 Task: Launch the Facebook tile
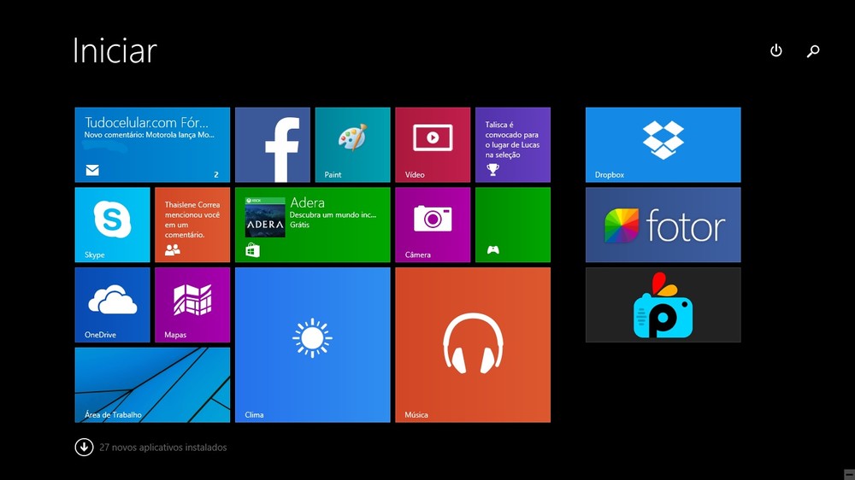pyautogui.click(x=273, y=144)
